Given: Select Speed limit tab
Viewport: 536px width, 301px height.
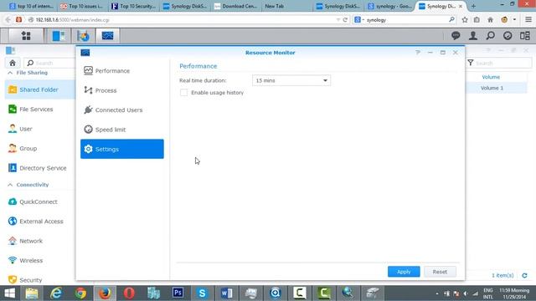Looking at the screenshot, I should (x=122, y=130).
